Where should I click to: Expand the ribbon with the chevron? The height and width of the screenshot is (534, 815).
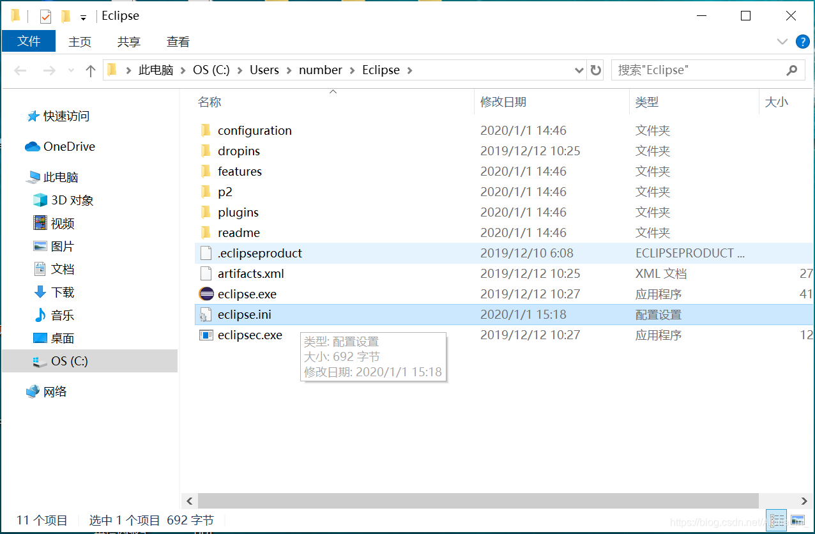click(782, 42)
